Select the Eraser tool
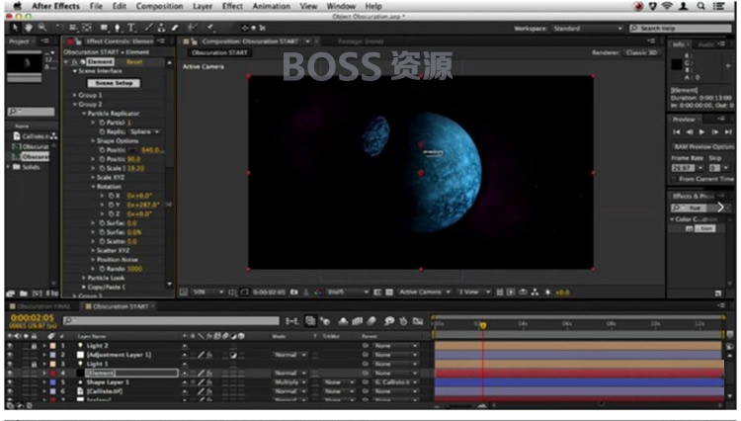Screen dimensions: 741x421 pyautogui.click(x=175, y=28)
